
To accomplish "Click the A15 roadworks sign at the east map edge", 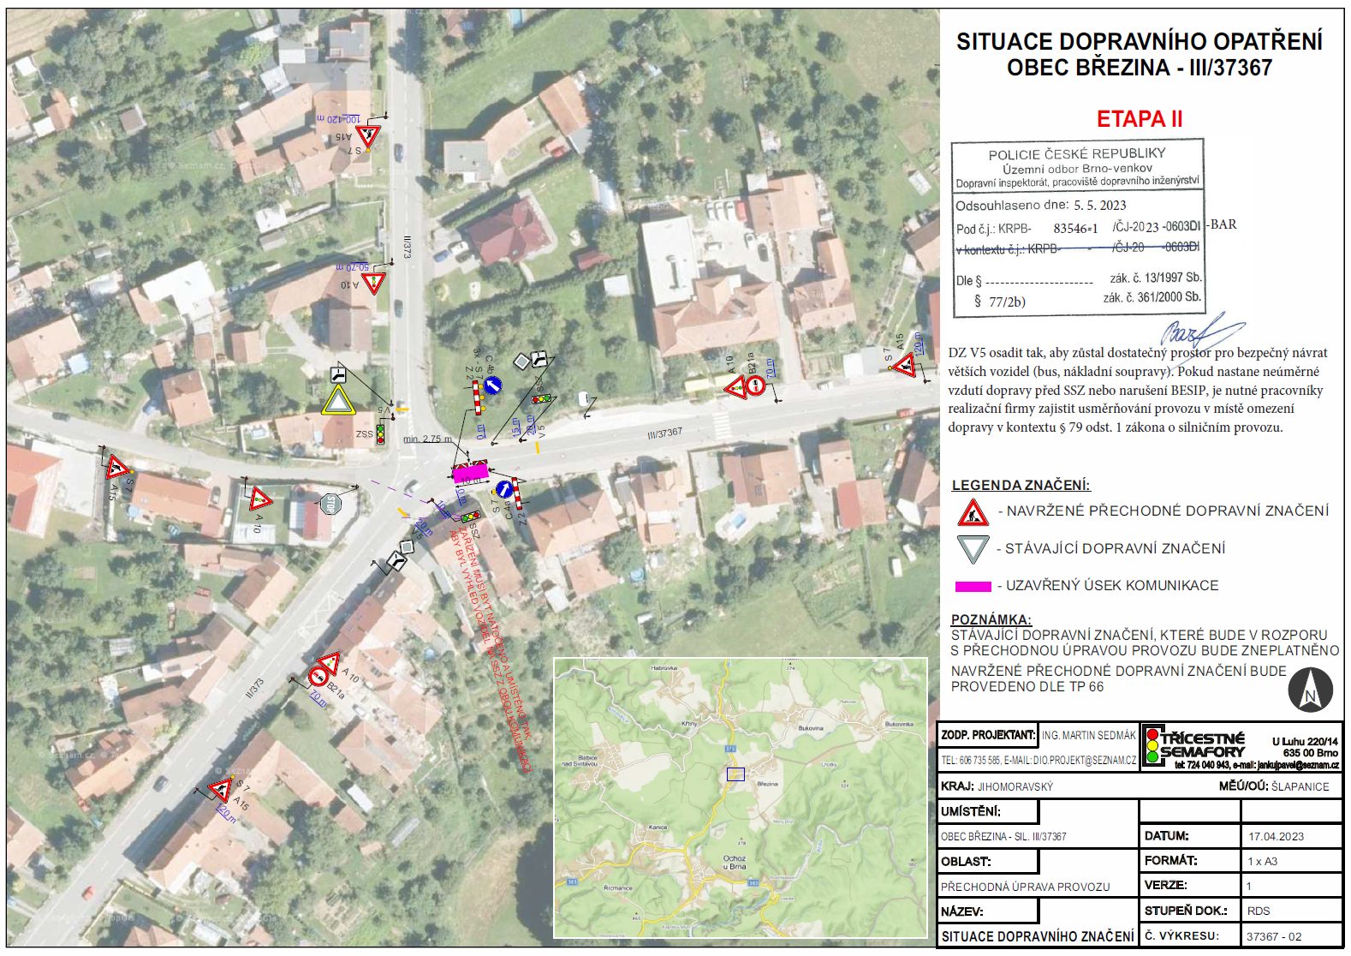I will pyautogui.click(x=904, y=366).
